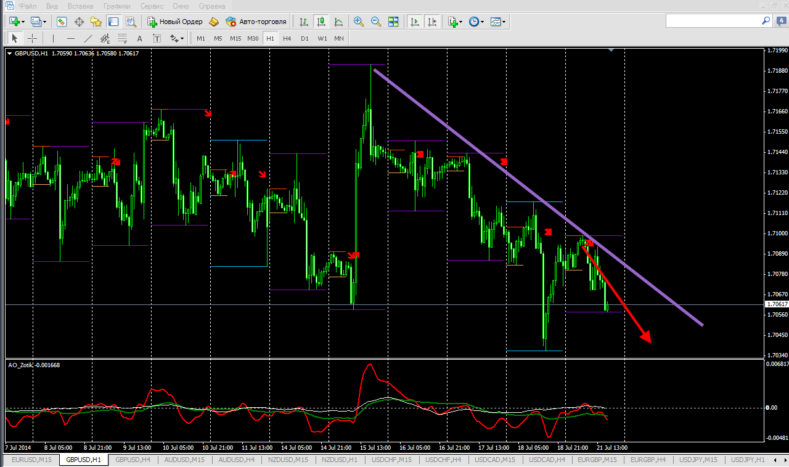Viewport: 789px width, 467px height.
Task: Click the Новый Ордер button
Action: coord(175,22)
